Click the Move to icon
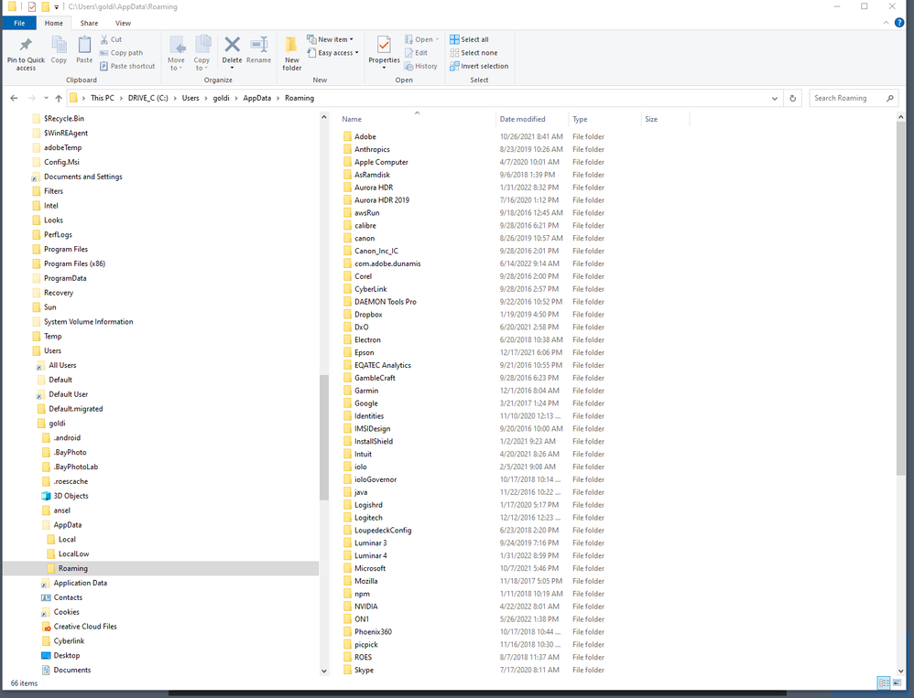The image size is (914, 698). click(177, 45)
